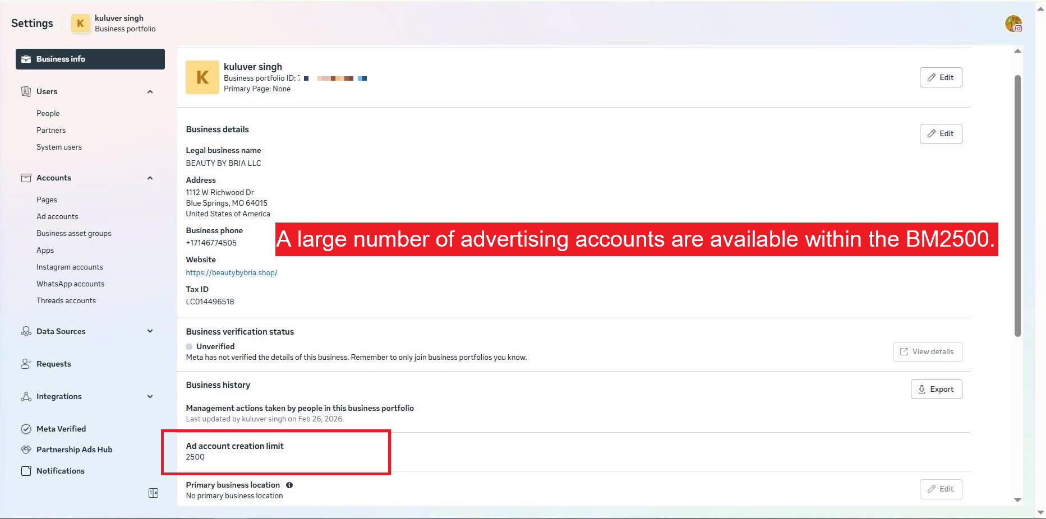The height and width of the screenshot is (519, 1046).
Task: Click the Partnership Ads Hub handshake icon
Action: coord(26,450)
